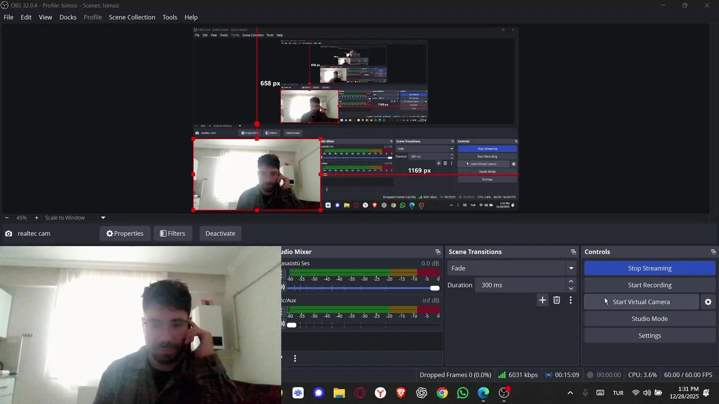
Task: Start Virtual Camera
Action: coord(641,302)
